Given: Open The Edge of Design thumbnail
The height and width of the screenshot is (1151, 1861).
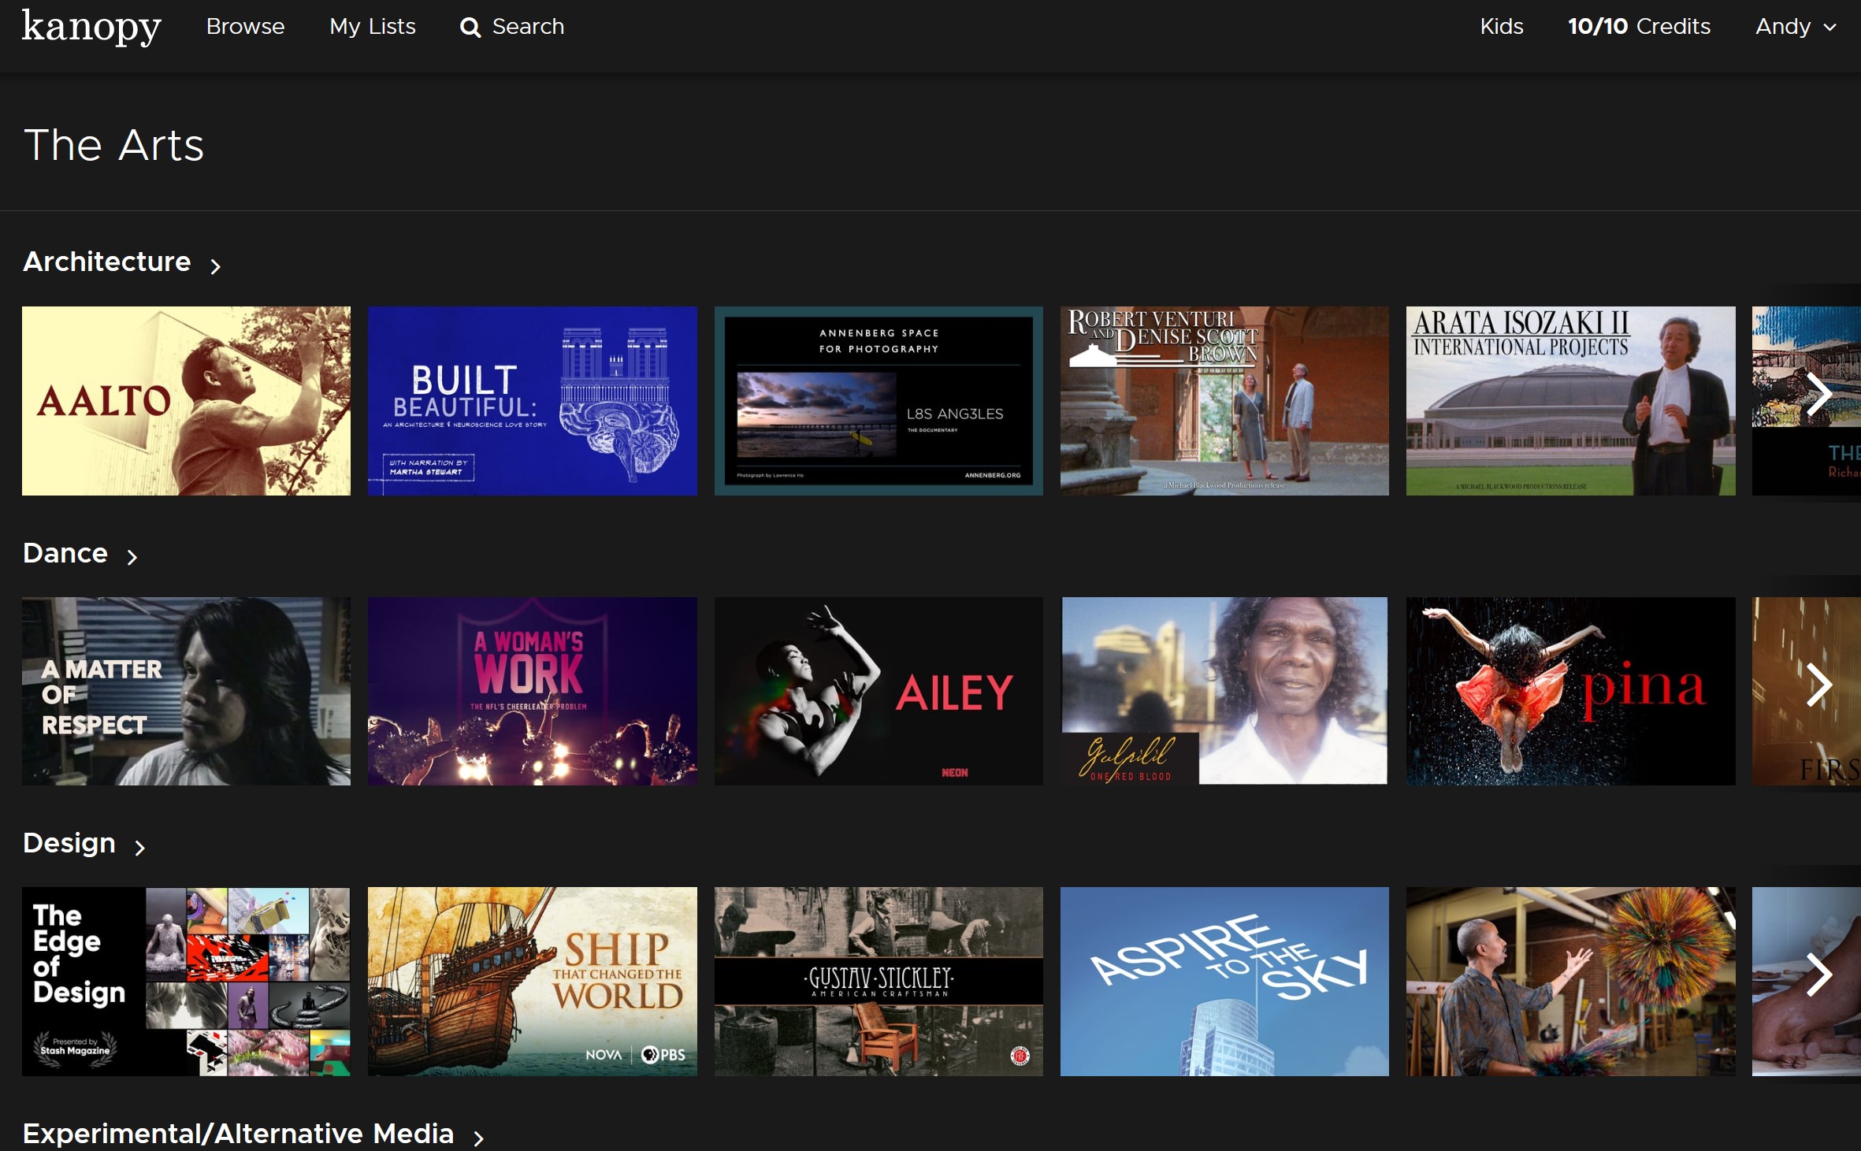Looking at the screenshot, I should 186,982.
